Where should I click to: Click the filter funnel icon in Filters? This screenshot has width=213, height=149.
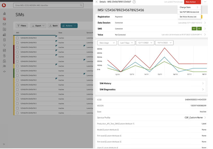tap(18, 26)
